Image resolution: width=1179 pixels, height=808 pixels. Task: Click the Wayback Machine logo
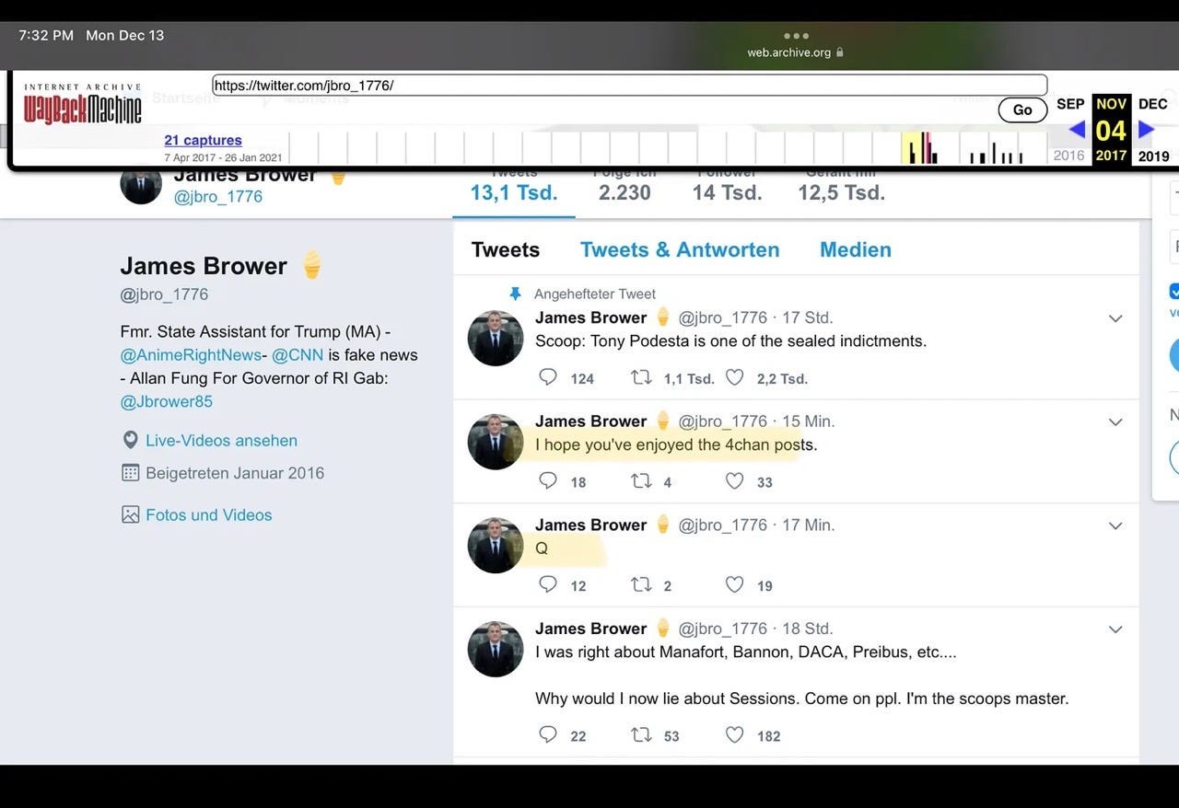coord(83,105)
